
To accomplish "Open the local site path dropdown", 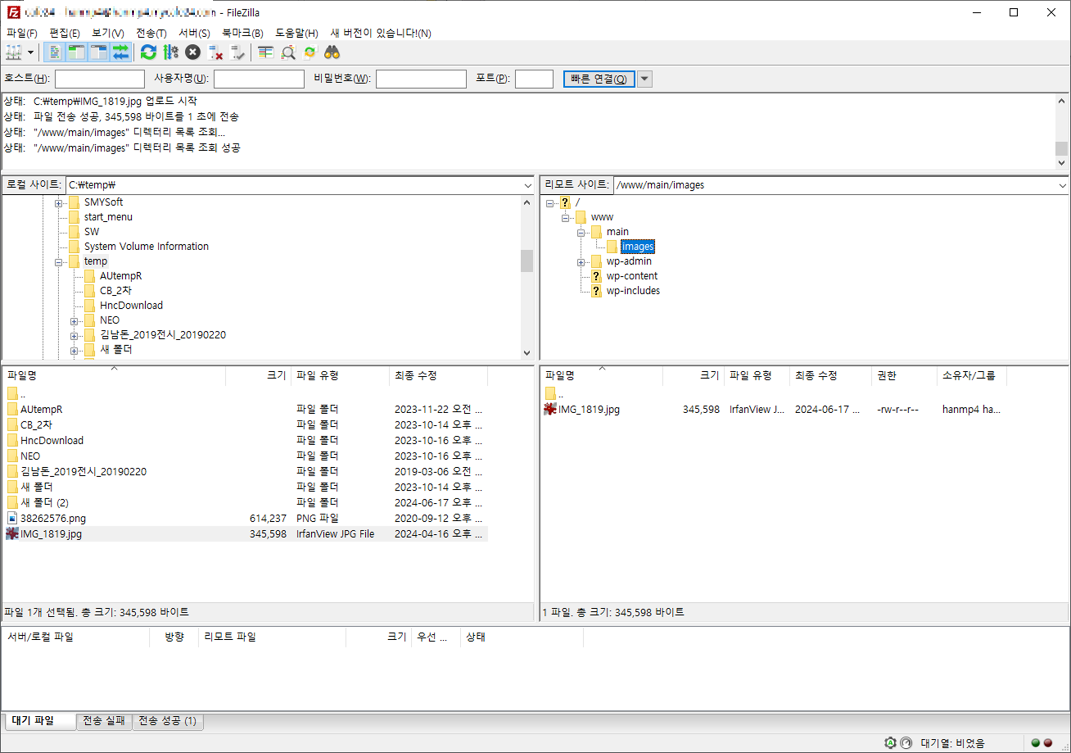I will (x=528, y=185).
